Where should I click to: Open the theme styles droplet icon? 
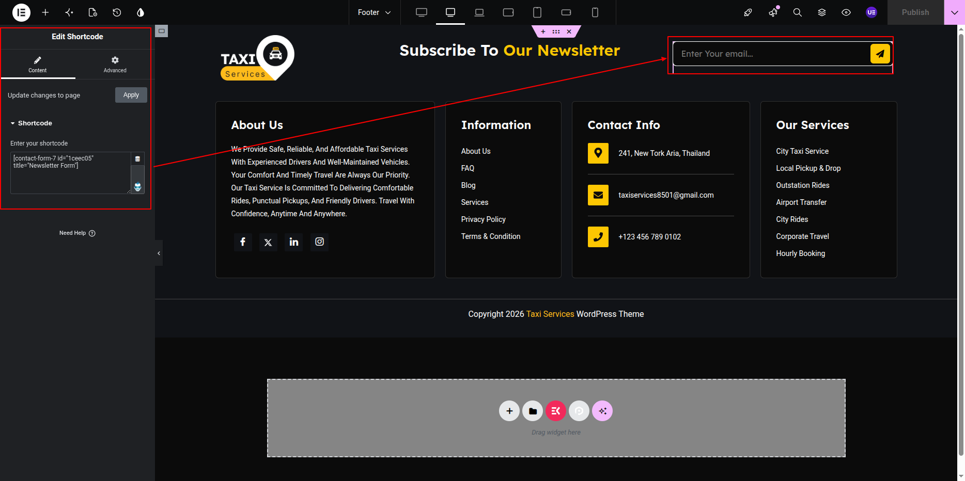[141, 12]
